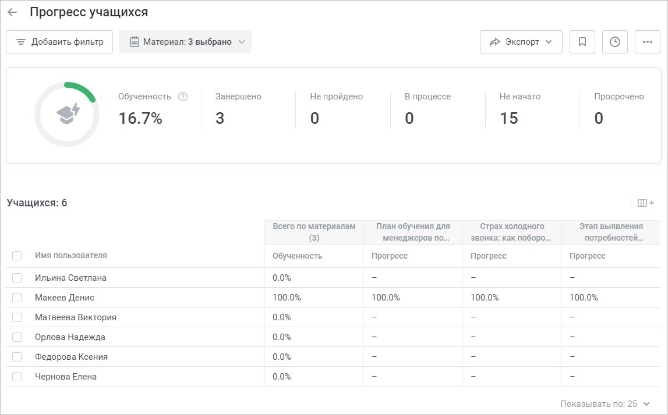This screenshot has height=415, width=668.
Task: Click the Страх холодного звонка column header
Action: (512, 232)
